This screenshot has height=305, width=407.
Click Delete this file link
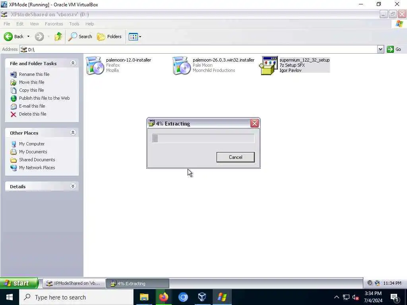point(33,114)
